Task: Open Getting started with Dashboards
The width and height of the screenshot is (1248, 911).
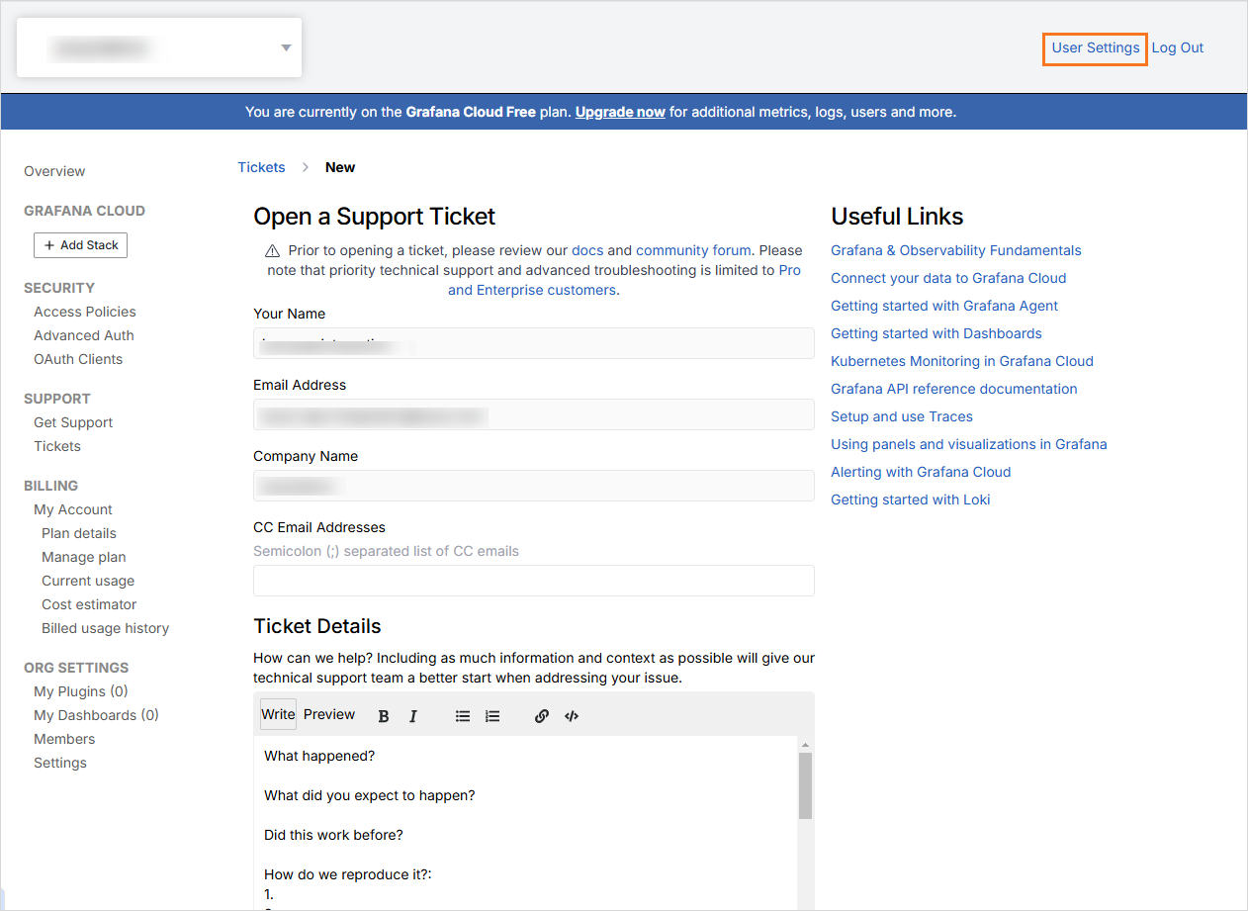Action: [936, 333]
